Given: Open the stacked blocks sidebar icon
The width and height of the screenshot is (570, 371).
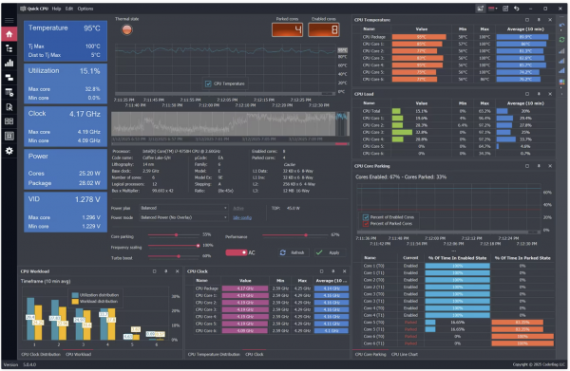Looking at the screenshot, I should coord(9,77).
